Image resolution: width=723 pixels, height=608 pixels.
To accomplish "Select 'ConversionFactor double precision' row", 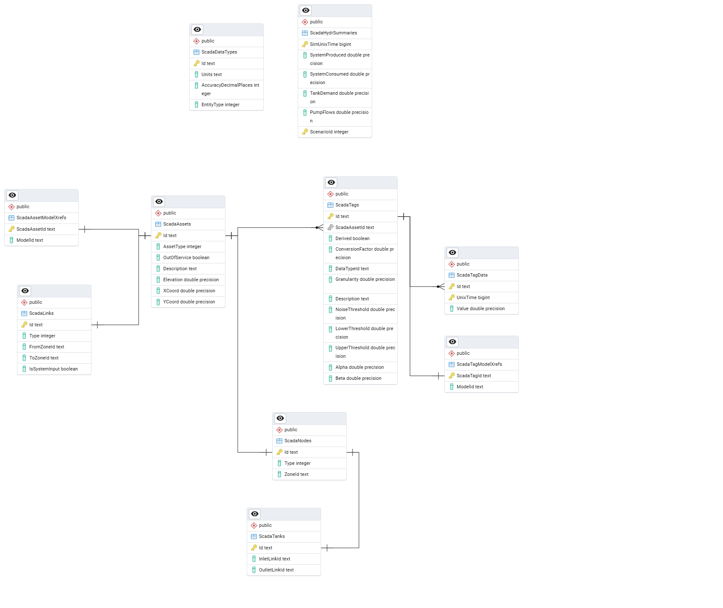I will pos(360,254).
